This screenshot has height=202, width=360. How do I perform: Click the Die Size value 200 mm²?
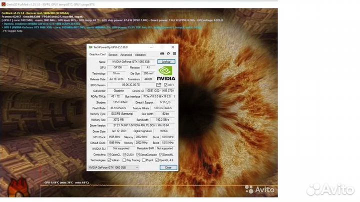(148, 73)
